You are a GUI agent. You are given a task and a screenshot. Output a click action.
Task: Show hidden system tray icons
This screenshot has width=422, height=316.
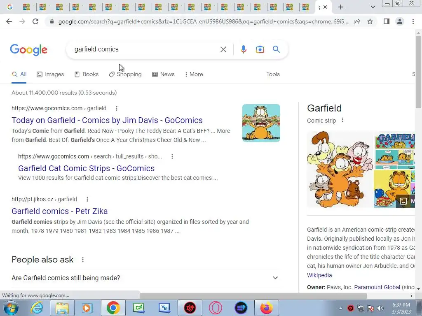coord(340,308)
